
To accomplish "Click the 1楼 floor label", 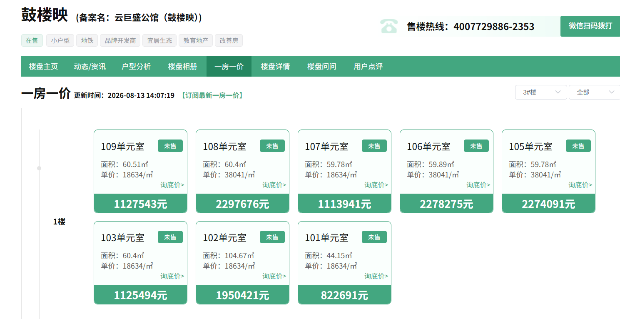I will coord(59,222).
